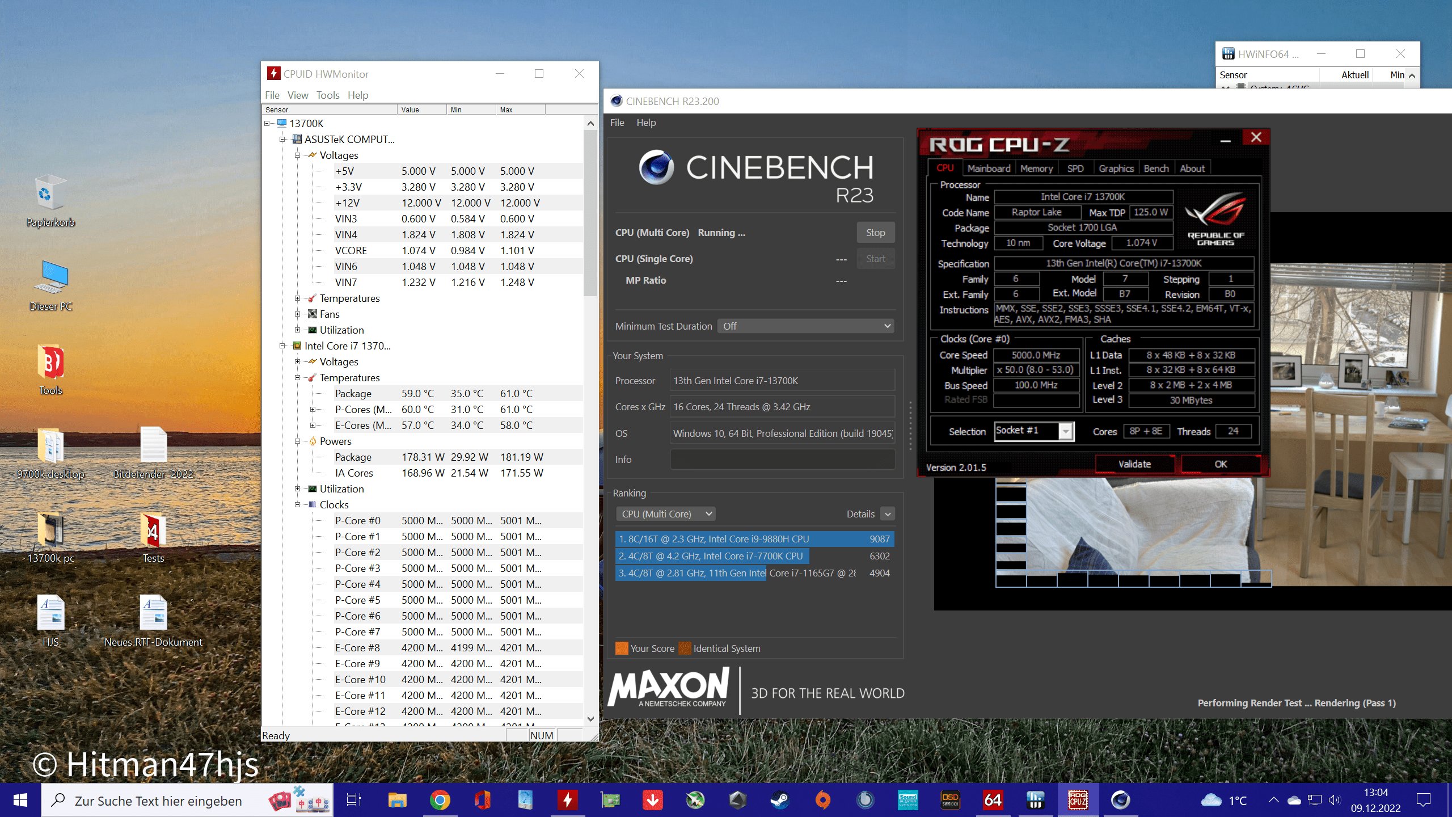
Task: Open Cinebench Help menu
Action: [646, 123]
